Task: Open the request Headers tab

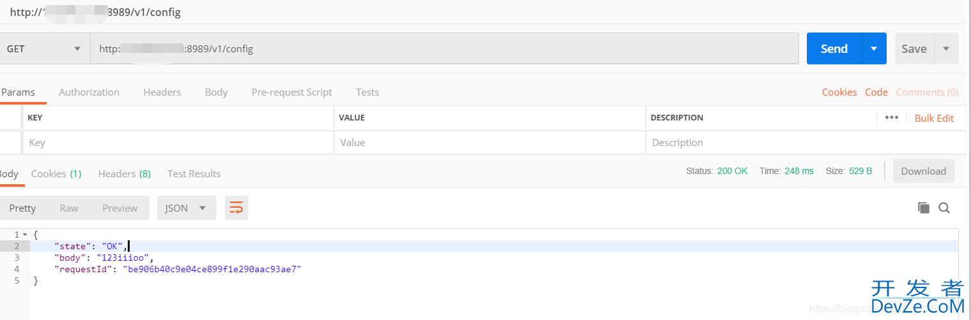Action: 162,92
